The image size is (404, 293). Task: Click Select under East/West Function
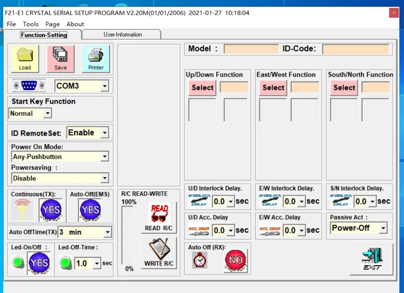(x=273, y=88)
